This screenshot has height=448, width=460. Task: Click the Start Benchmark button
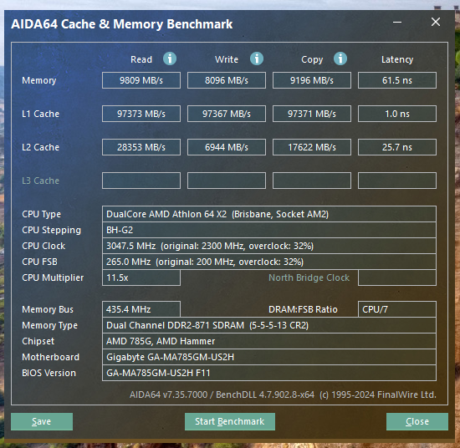click(230, 421)
